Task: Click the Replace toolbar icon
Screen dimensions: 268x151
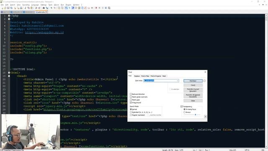Action: (47, 8)
